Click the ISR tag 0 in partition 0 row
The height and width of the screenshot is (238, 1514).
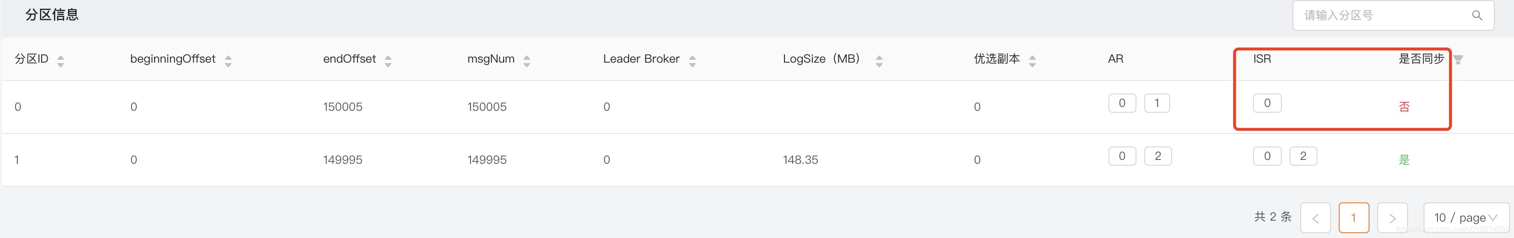pos(1267,103)
